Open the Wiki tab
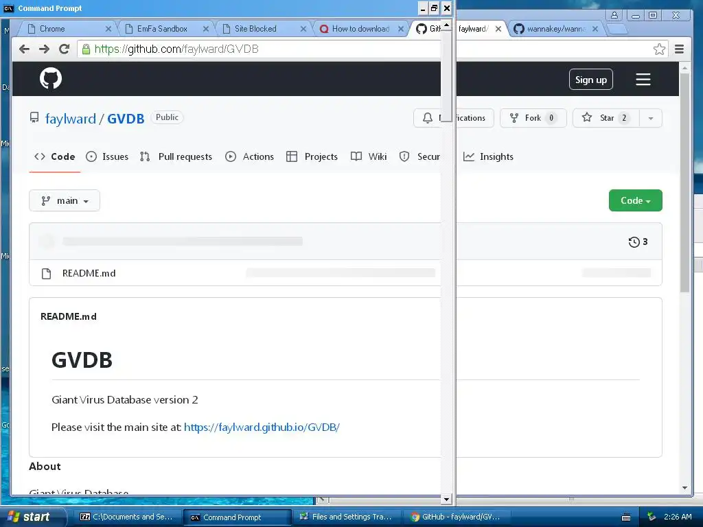This screenshot has height=527, width=703. [x=369, y=157]
